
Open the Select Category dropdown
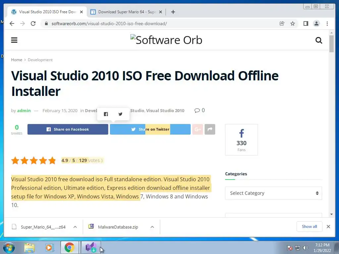point(273,193)
